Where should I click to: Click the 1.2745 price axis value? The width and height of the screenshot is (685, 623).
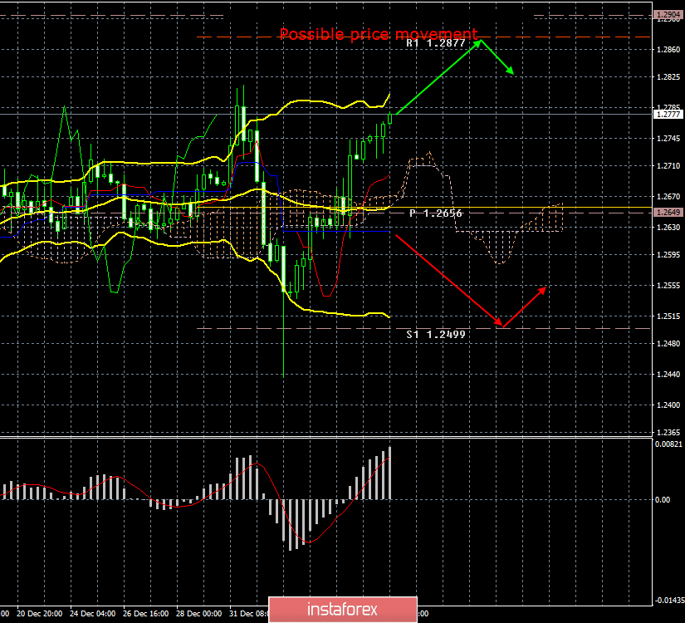coord(668,139)
